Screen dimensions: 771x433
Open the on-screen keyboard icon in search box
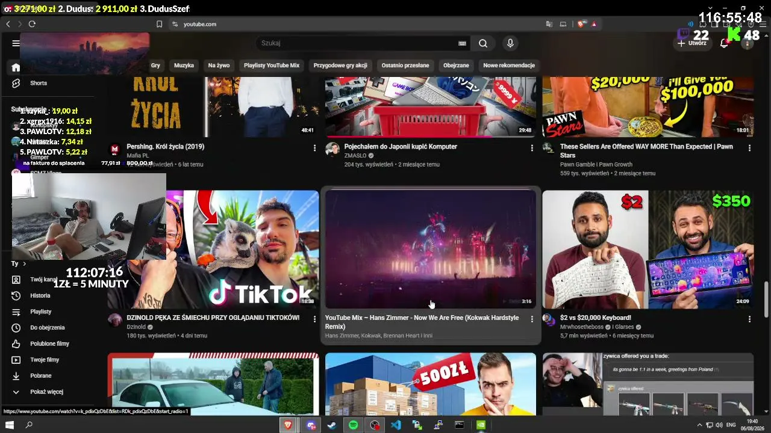[462, 43]
